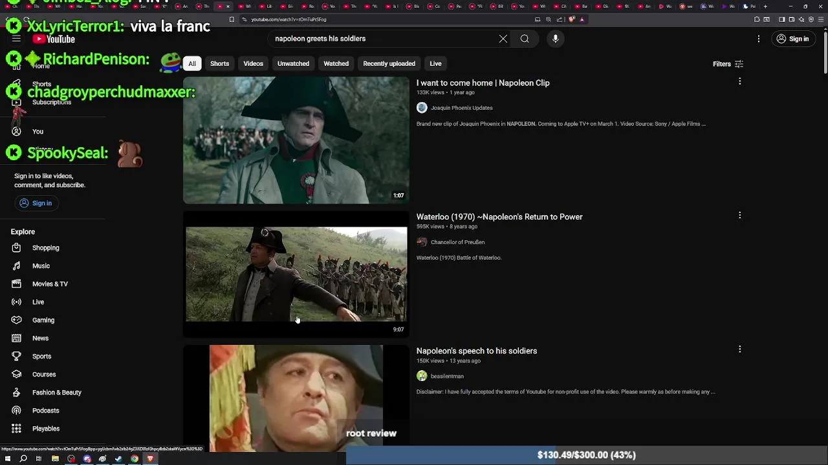828x465 pixels.
Task: Select the Watched filter chip
Action: (336, 63)
